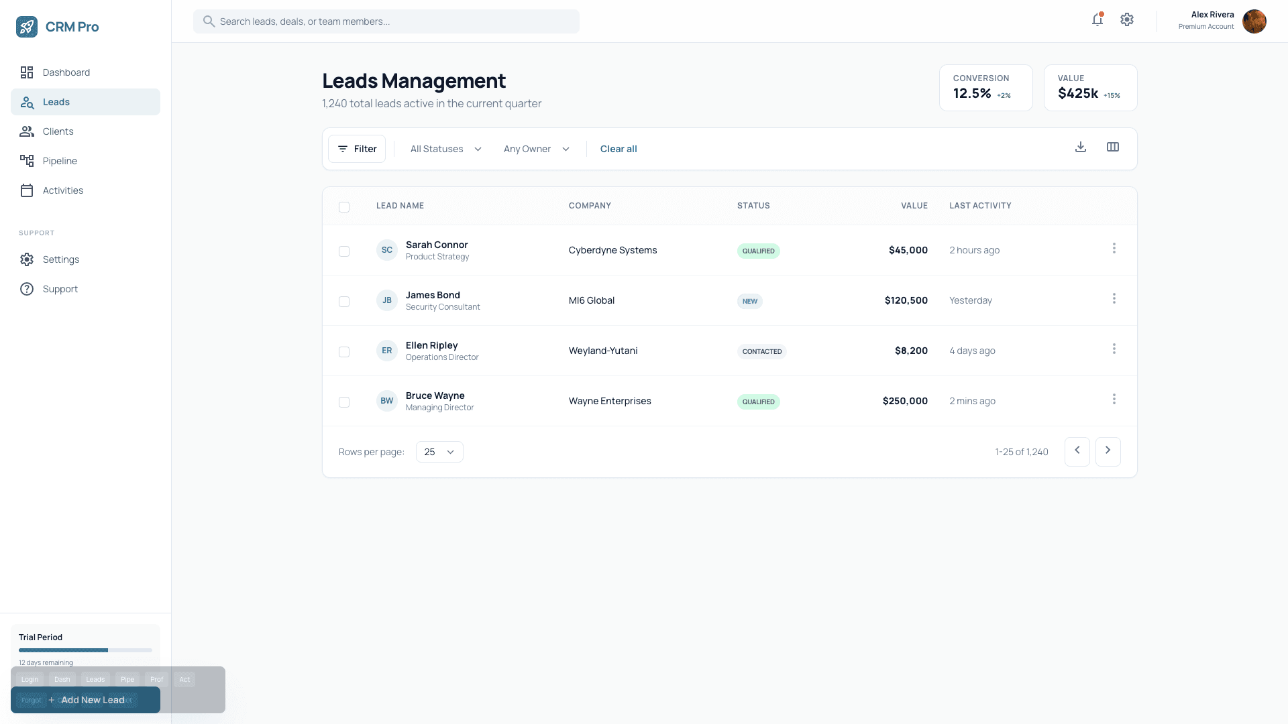The image size is (1288, 724).
Task: Select all leads with the header checkbox
Action: click(x=344, y=207)
